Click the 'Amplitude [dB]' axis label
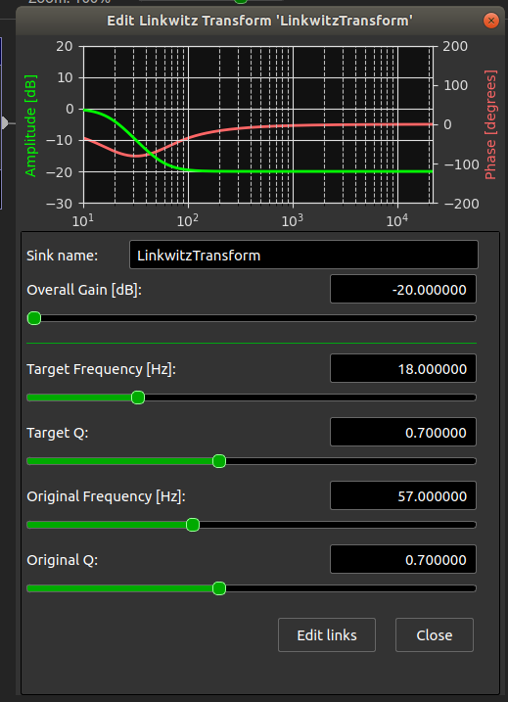 [30, 125]
